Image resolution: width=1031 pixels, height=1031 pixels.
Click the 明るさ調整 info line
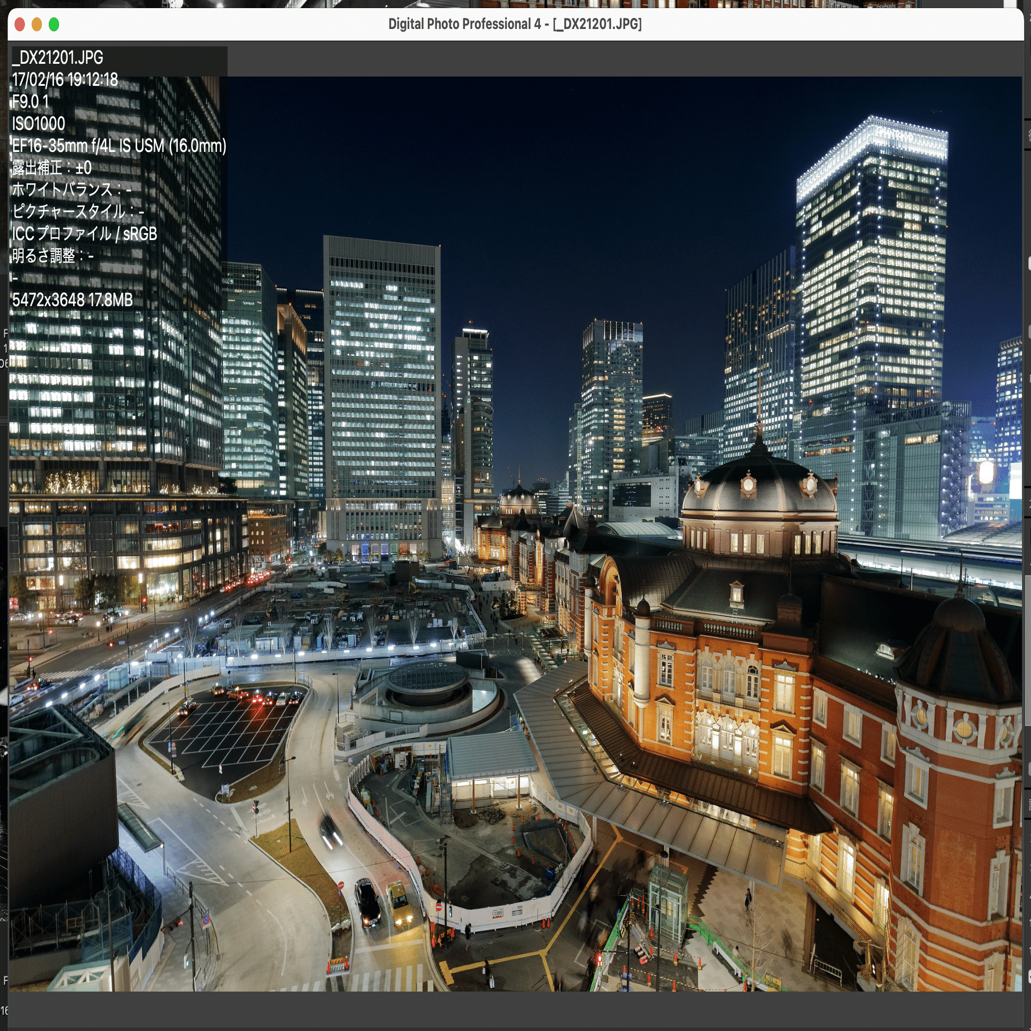[x=53, y=256]
